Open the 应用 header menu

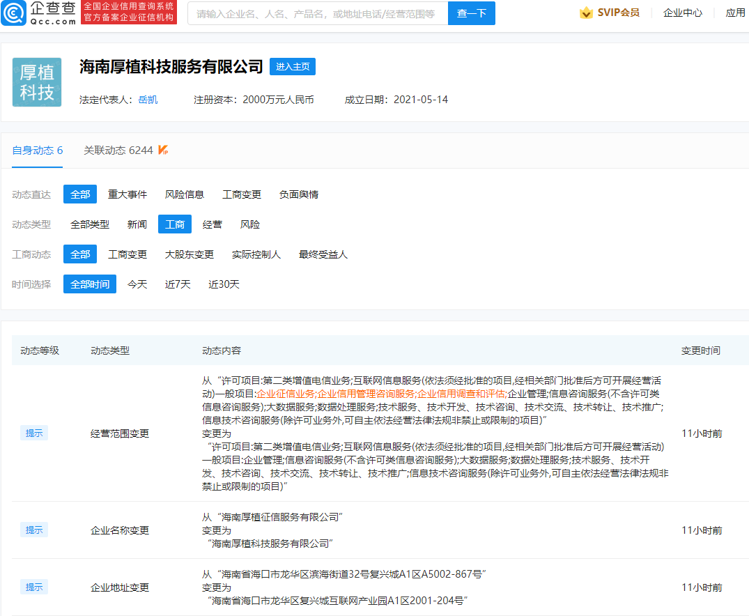coord(736,13)
